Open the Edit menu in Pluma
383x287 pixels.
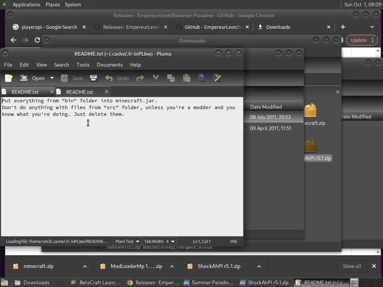click(24, 65)
